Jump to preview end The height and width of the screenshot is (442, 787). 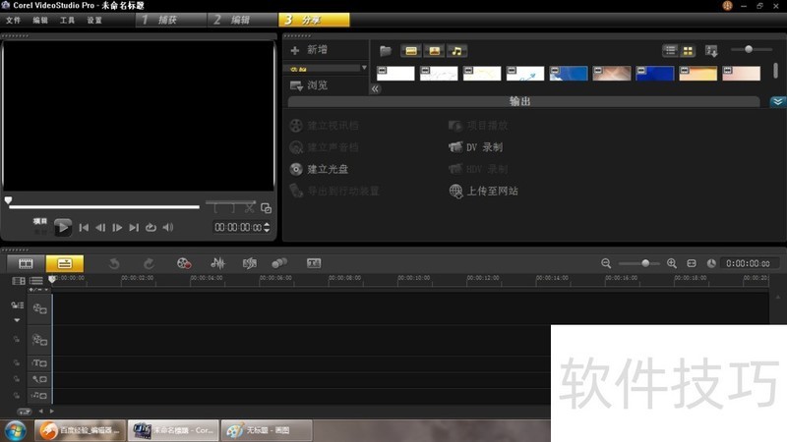pyautogui.click(x=134, y=228)
